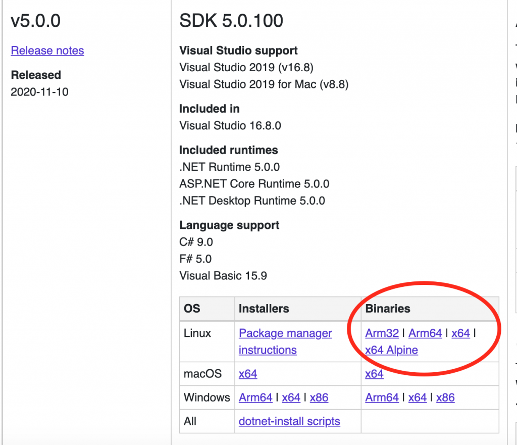Select the "Visual Basic 15.9" entry

223,276
